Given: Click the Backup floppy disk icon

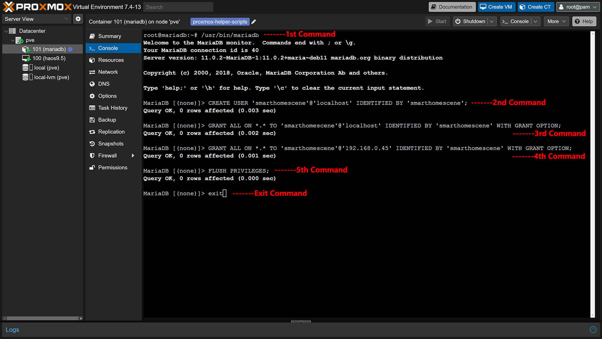Looking at the screenshot, I should click(92, 120).
